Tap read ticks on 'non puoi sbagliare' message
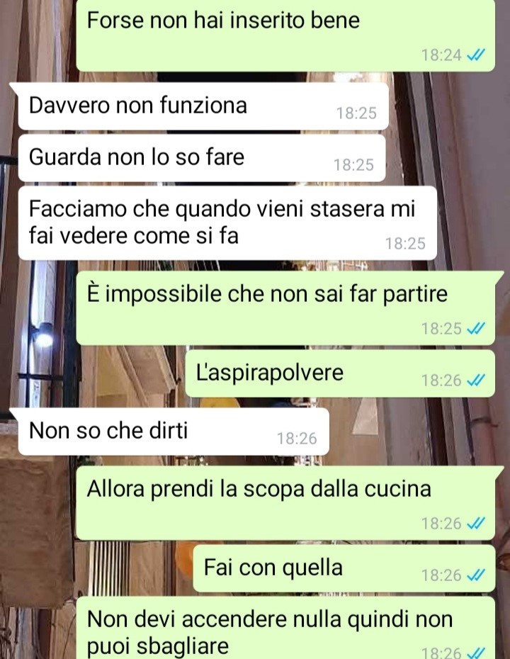The width and height of the screenshot is (510, 659). point(476,653)
